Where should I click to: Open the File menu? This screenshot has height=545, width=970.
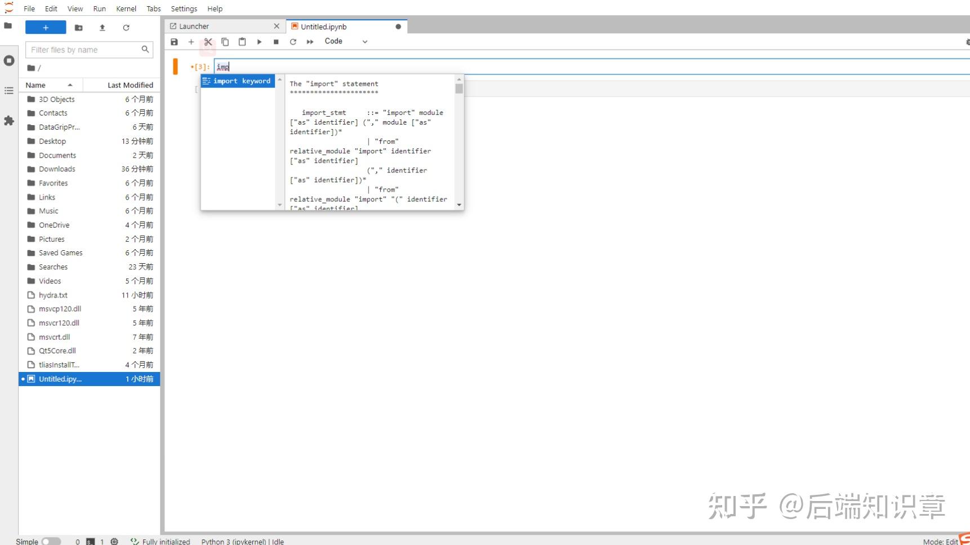(29, 8)
